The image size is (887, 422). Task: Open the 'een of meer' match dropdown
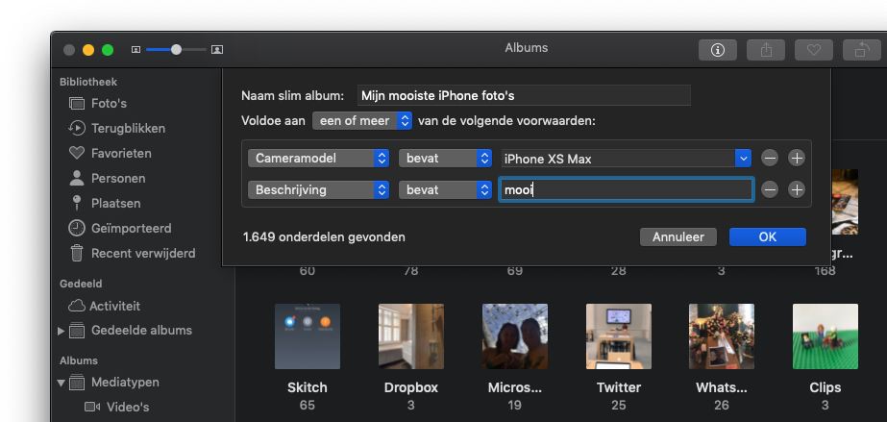(362, 120)
